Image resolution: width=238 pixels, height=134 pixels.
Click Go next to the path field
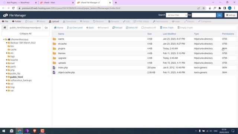[46, 28]
